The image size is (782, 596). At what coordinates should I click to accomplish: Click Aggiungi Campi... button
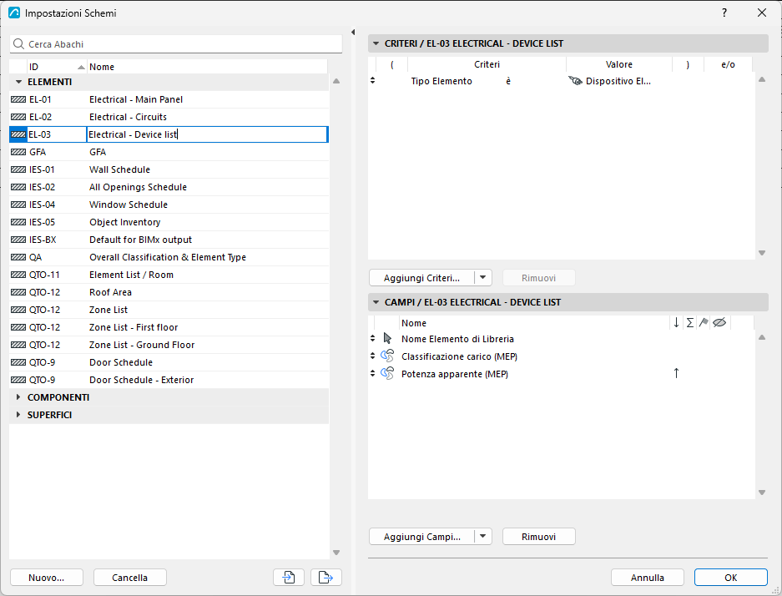[422, 537]
